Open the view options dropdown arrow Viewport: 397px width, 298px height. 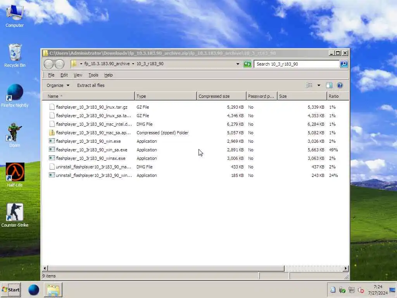point(319,85)
